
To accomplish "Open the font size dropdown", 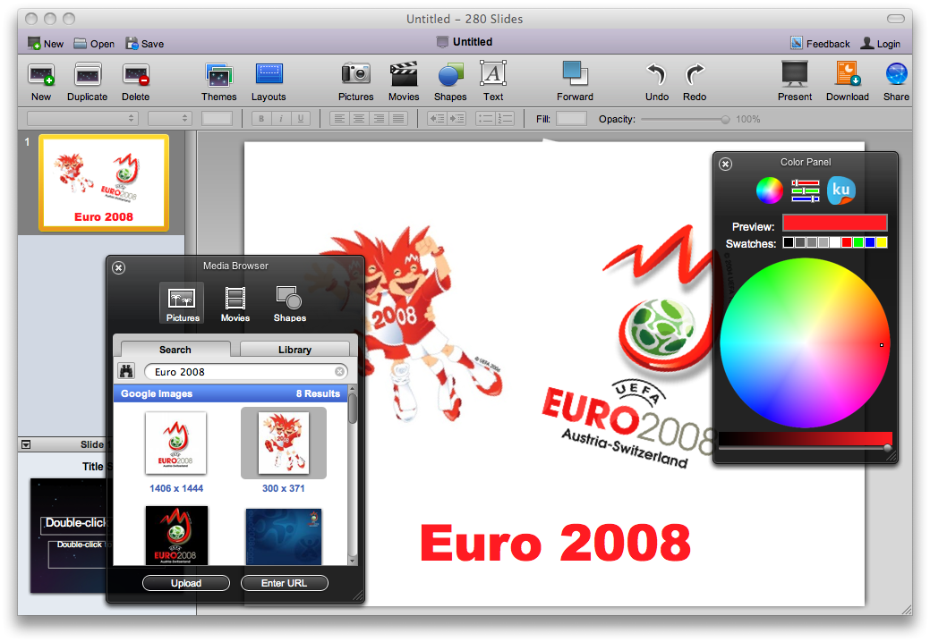I will pyautogui.click(x=170, y=118).
